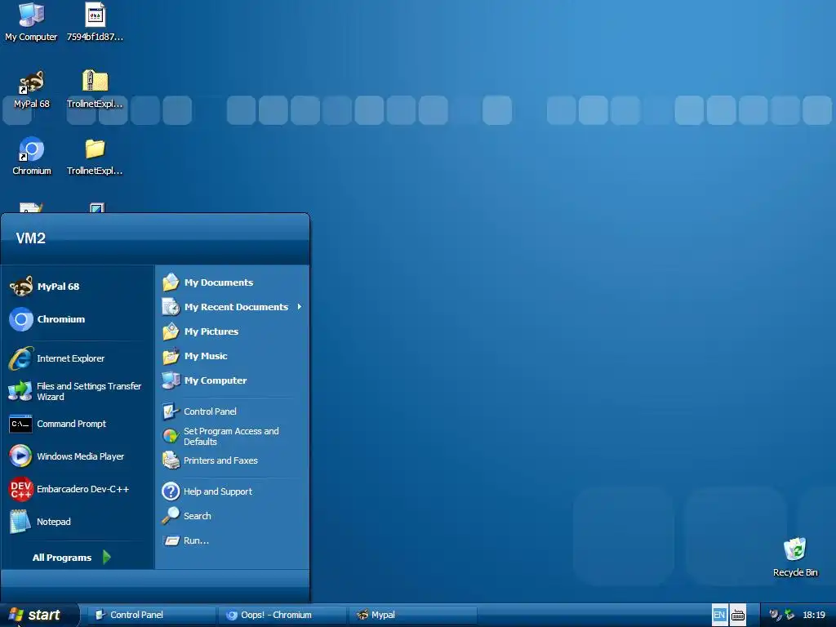
Task: Select MyPal 68 desktop shortcut
Action: pyautogui.click(x=32, y=89)
